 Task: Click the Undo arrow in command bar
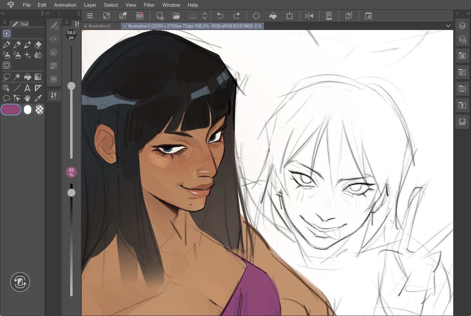220,16
